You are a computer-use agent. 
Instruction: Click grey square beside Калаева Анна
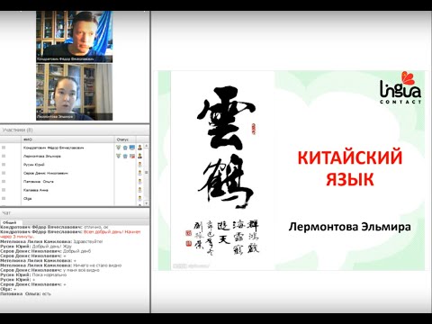pos(4,190)
